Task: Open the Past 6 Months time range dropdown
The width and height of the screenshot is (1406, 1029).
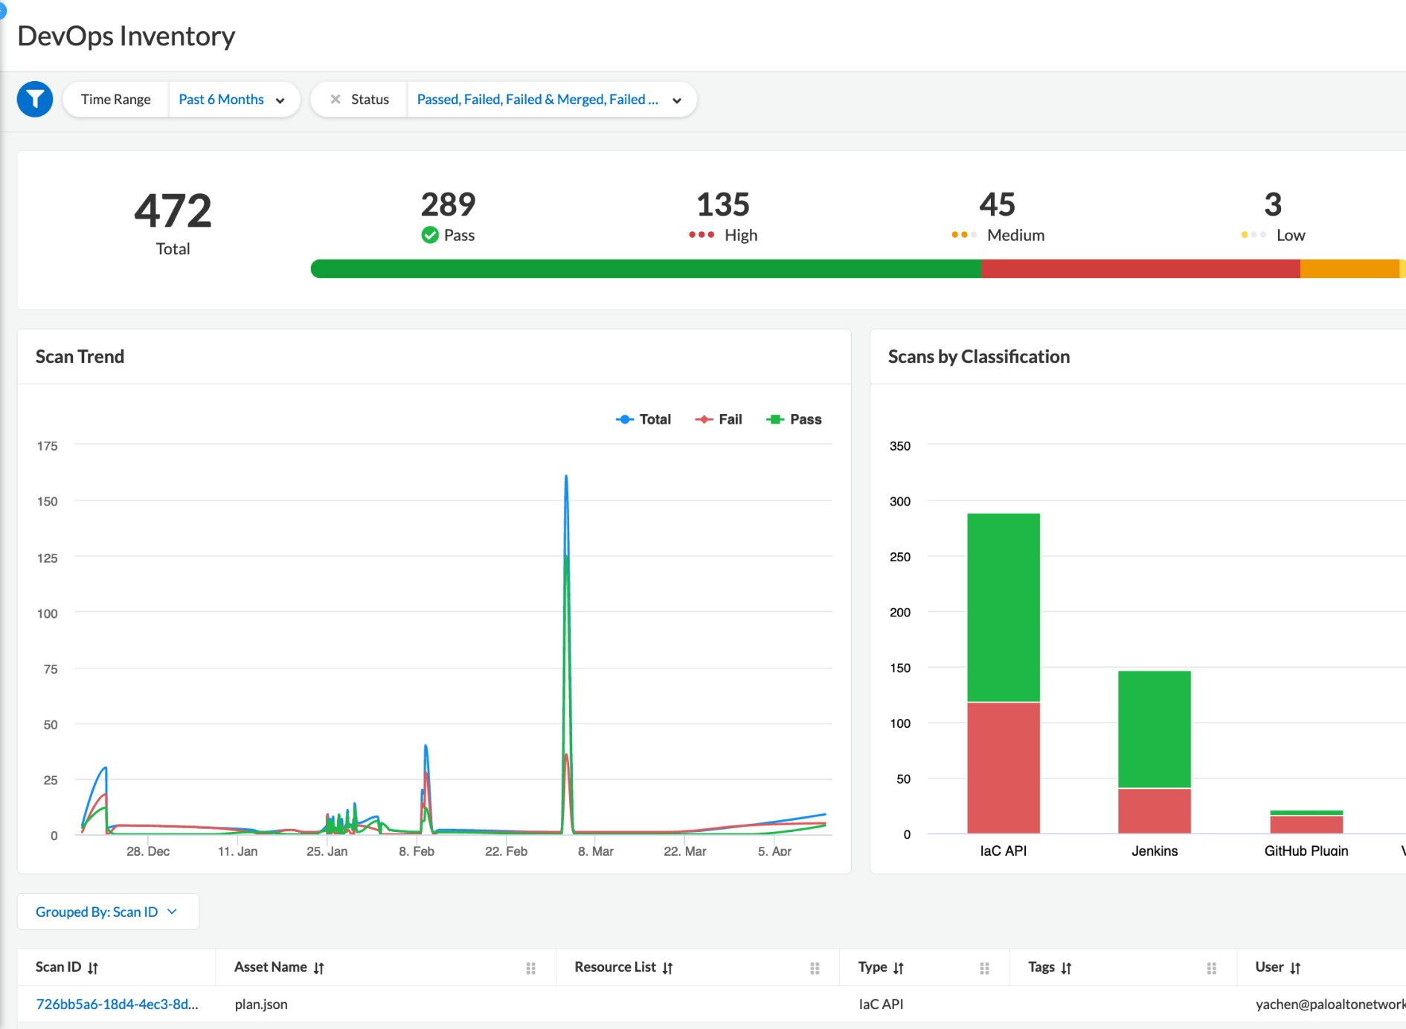Action: point(232,100)
